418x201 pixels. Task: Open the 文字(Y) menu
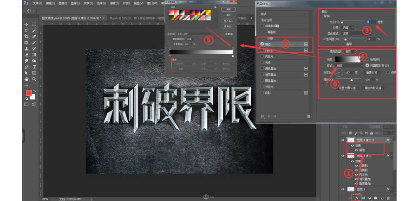point(88,3)
